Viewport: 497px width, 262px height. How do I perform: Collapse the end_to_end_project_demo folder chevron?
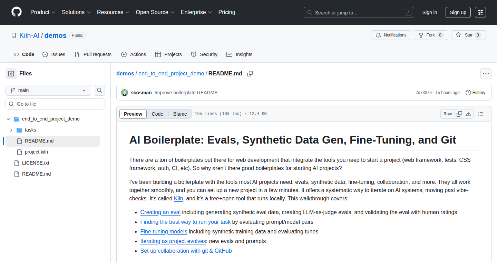8,119
